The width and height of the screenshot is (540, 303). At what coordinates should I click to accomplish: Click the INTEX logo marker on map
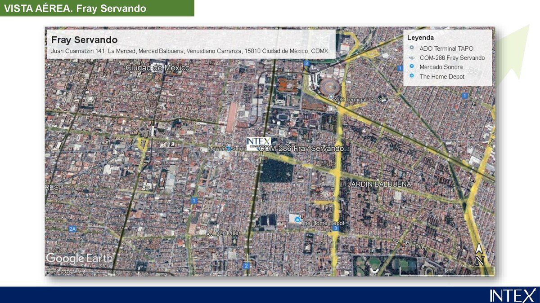[259, 144]
